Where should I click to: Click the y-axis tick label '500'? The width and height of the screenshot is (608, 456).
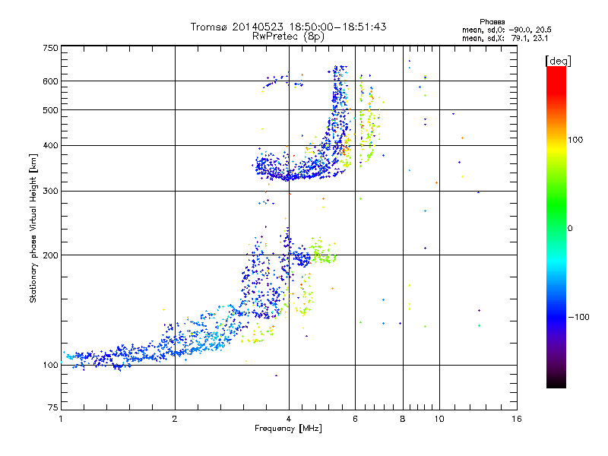[x=50, y=110]
